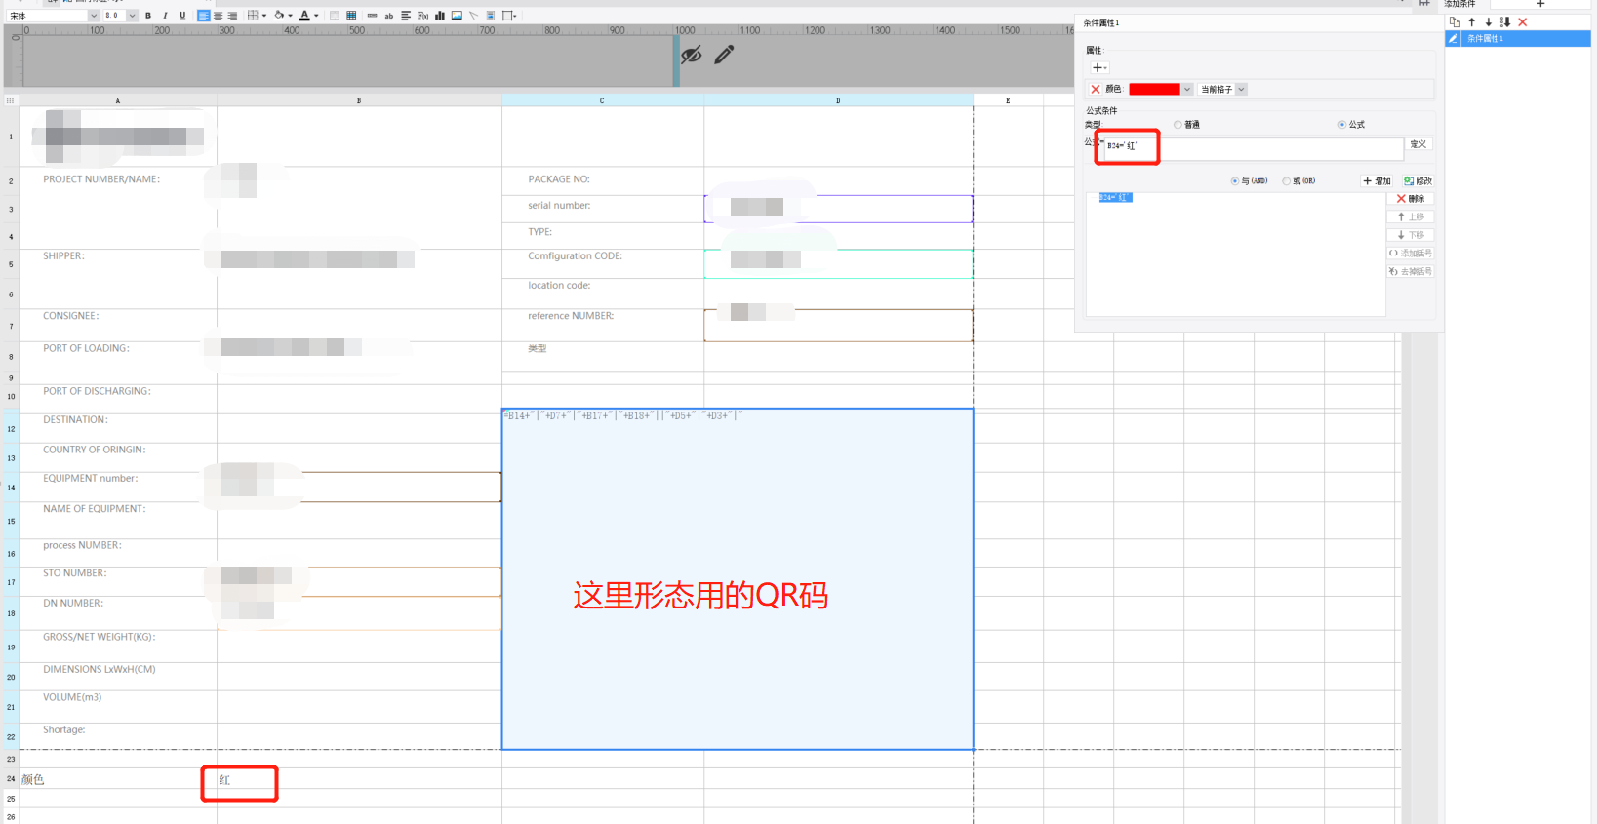Click the 增加 add condition button

[1377, 181]
